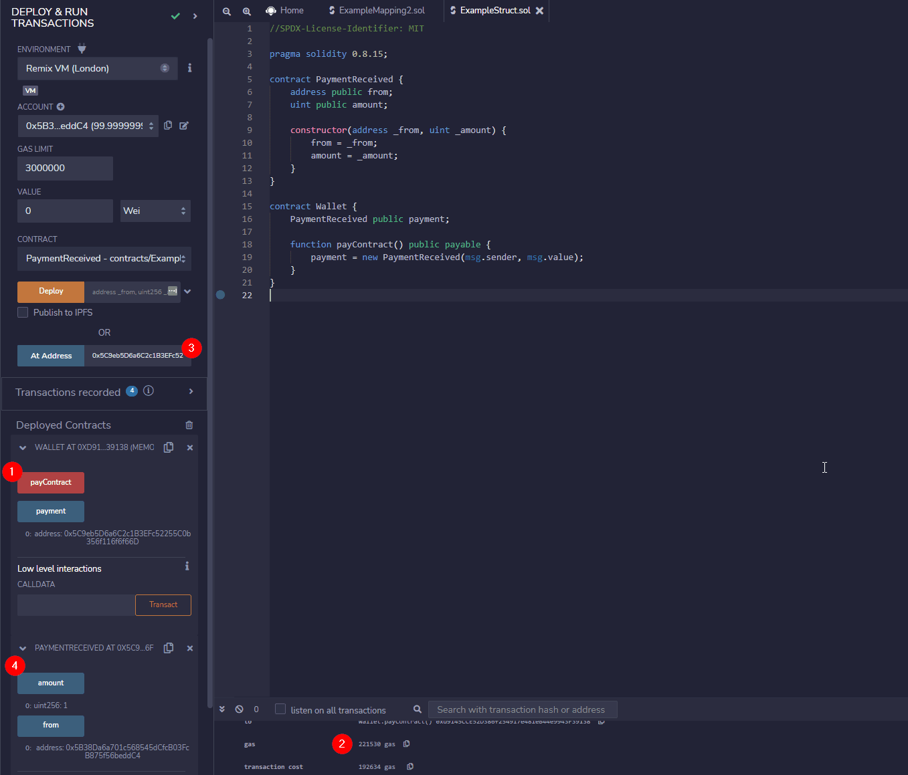Click the orange Deploy button
Image resolution: width=908 pixels, height=775 pixels.
click(51, 292)
